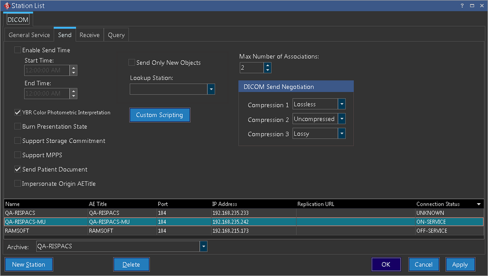Click the Custom Scripting button
This screenshot has width=488, height=276.
160,115
